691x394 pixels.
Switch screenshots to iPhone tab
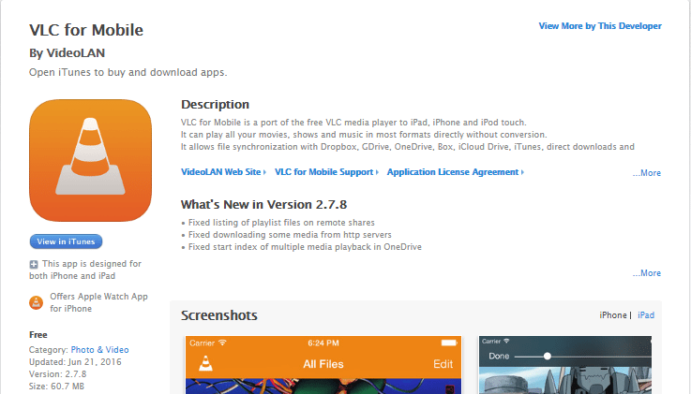click(612, 315)
